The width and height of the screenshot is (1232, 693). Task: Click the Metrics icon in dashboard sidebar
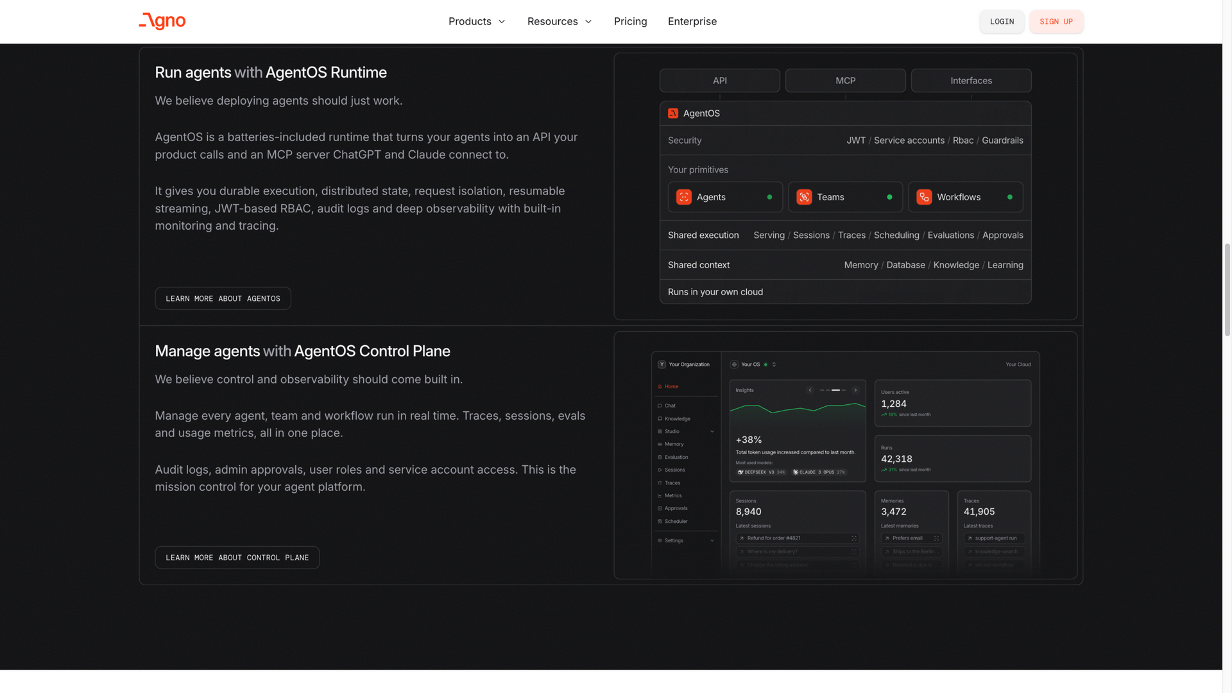660,495
